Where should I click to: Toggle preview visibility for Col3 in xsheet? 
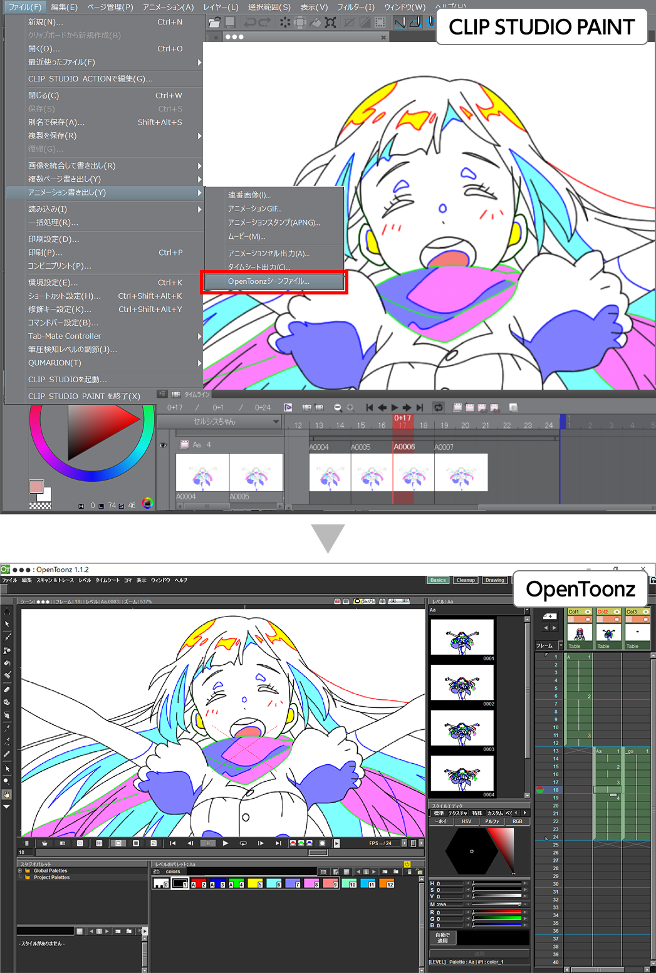(x=646, y=611)
